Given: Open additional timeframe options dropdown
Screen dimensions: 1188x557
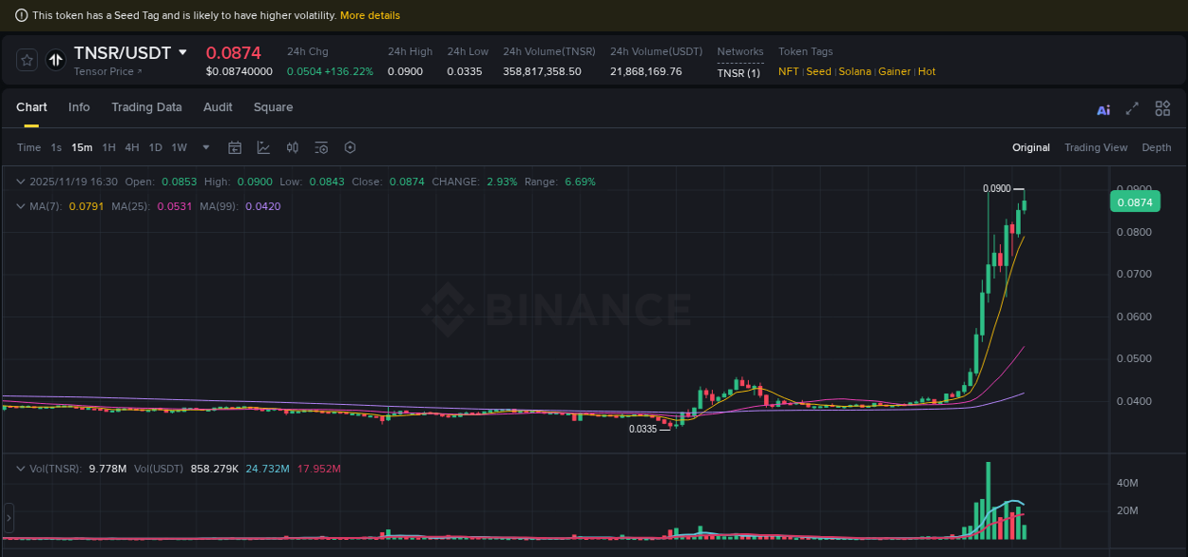Looking at the screenshot, I should (x=205, y=147).
